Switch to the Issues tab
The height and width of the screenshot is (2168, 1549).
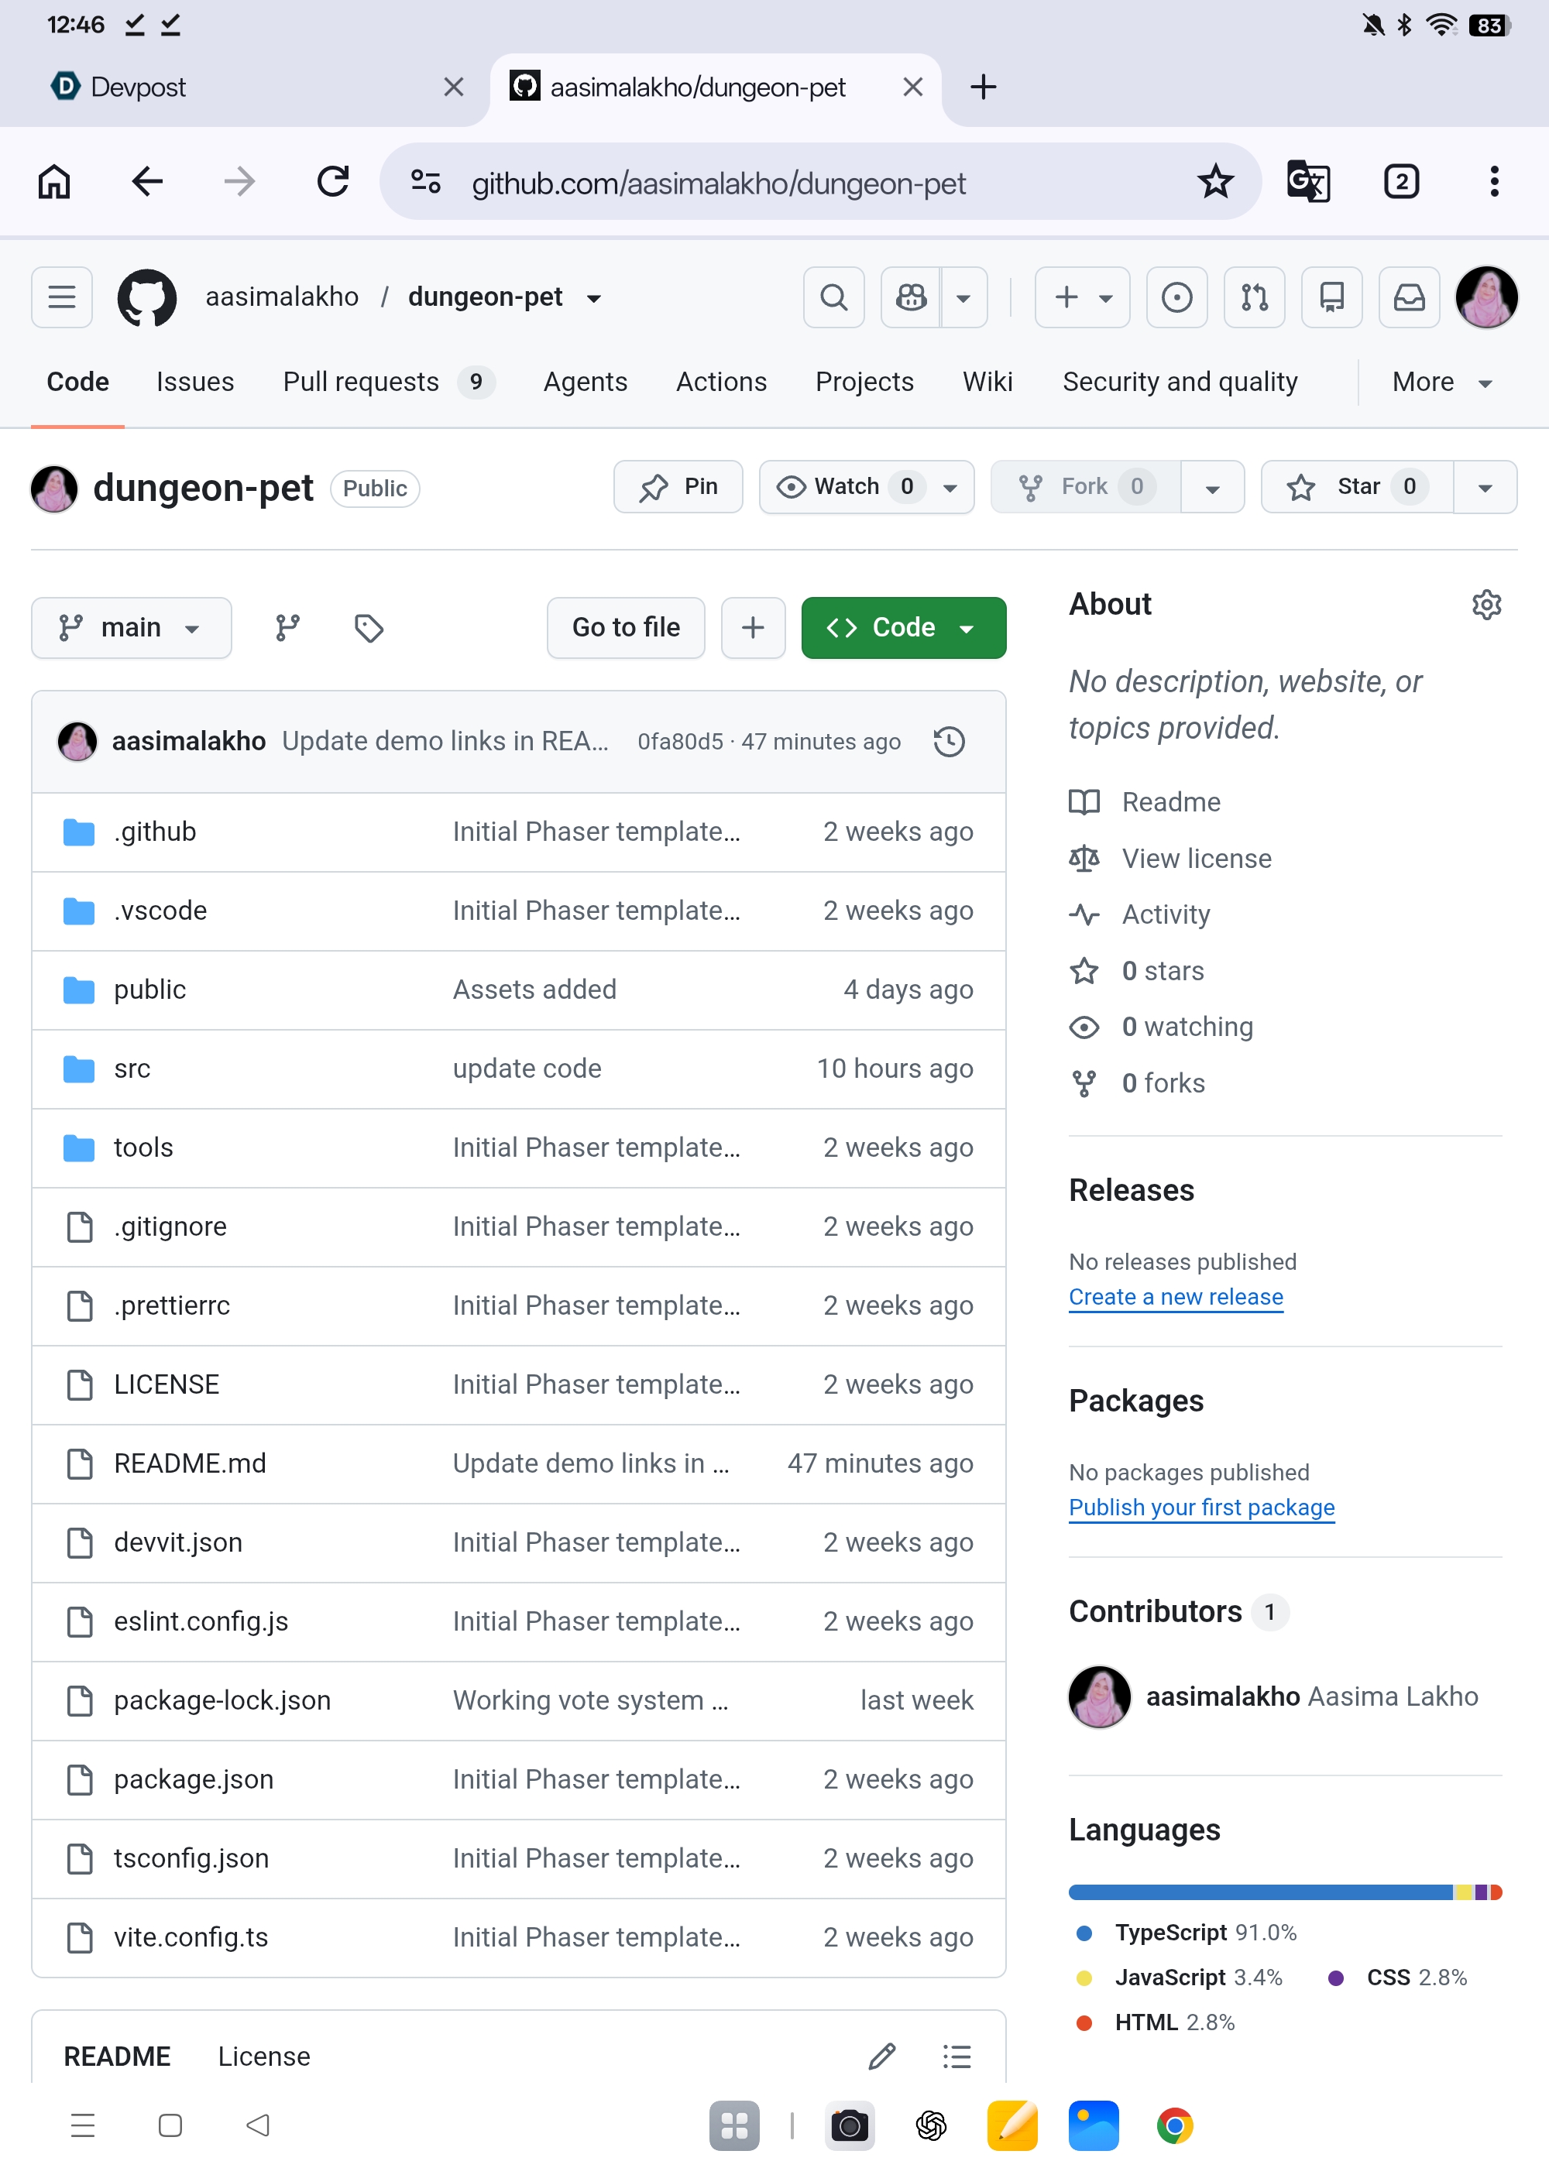click(x=195, y=382)
